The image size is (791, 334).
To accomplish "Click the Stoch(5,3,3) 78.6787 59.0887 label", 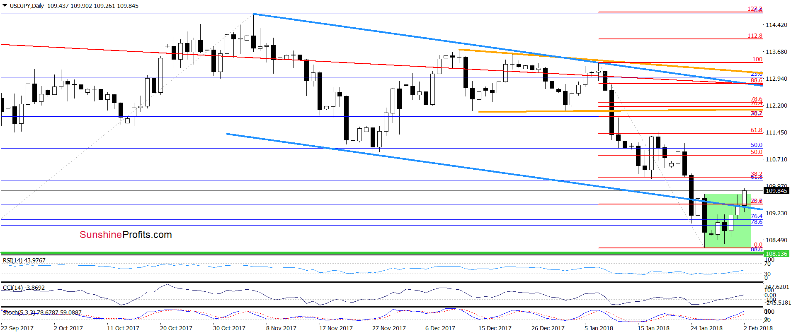I will pyautogui.click(x=42, y=312).
